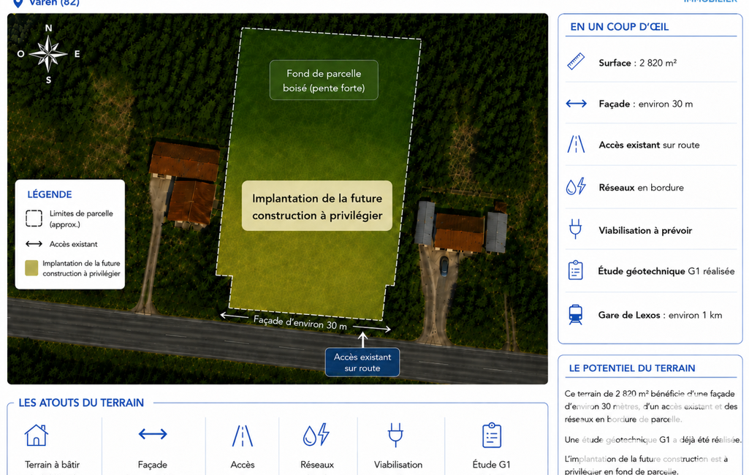Screen dimensions: 749x475
Task: Click the orange-roofed house left of the parcel
Action: click(x=185, y=183)
